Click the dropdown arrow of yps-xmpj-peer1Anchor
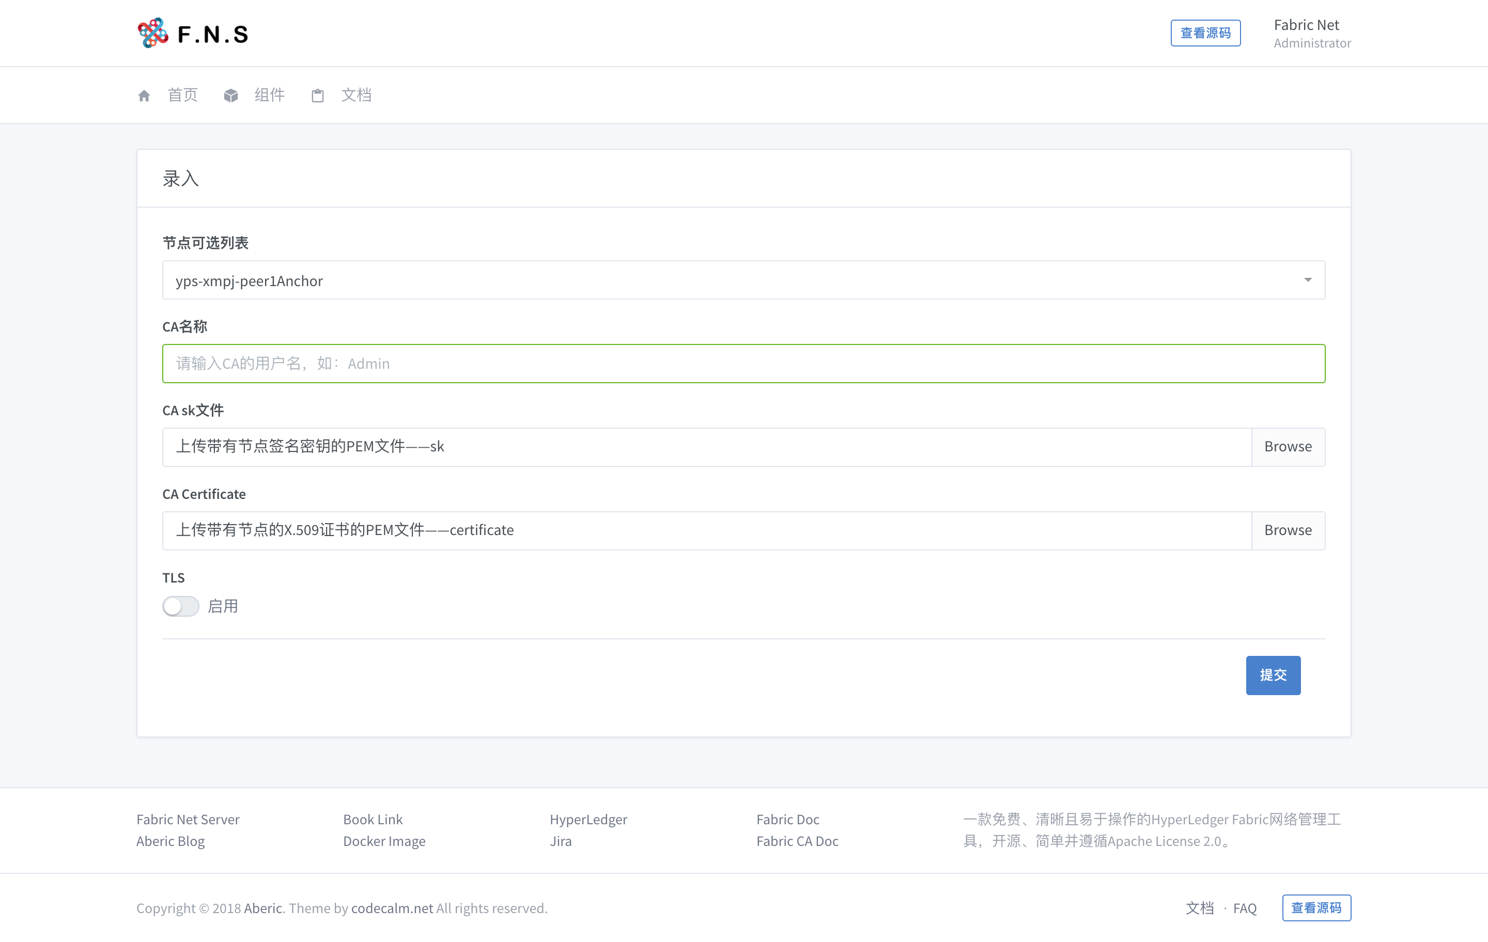 click(1308, 280)
